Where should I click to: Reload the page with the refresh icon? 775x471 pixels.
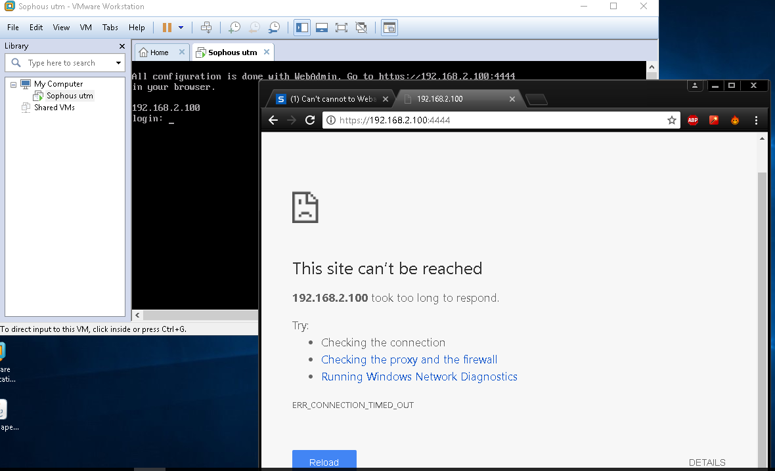point(310,120)
